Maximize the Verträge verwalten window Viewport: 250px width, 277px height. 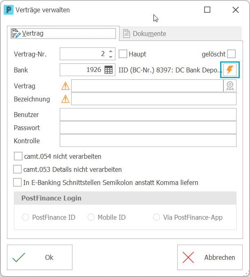[x=207, y=10]
